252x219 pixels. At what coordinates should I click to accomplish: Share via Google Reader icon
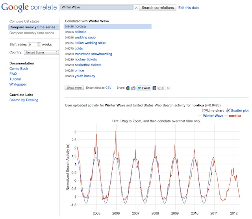click(x=133, y=88)
